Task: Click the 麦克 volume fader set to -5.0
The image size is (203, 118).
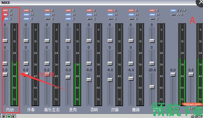Action: coord(68,77)
